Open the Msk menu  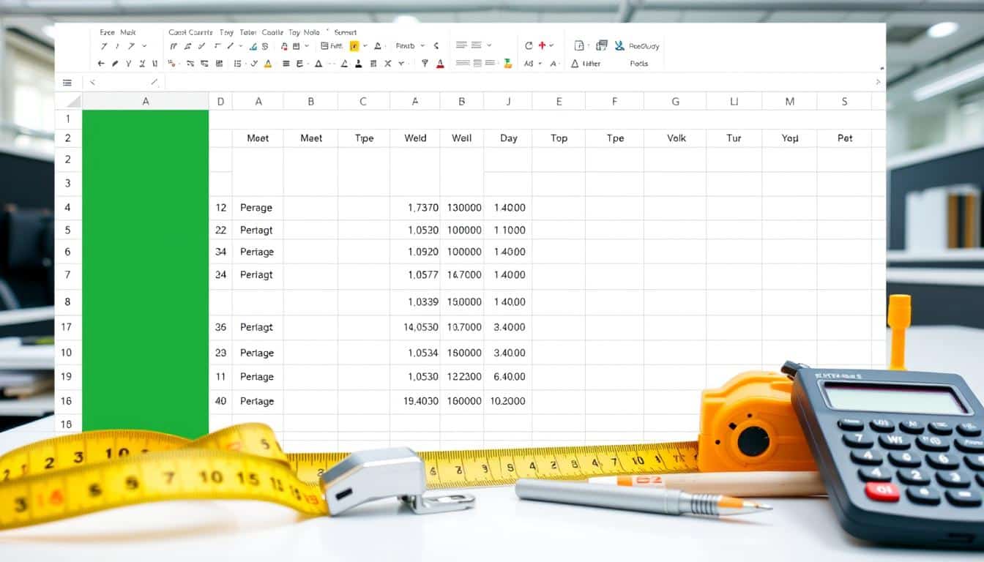pos(128,32)
